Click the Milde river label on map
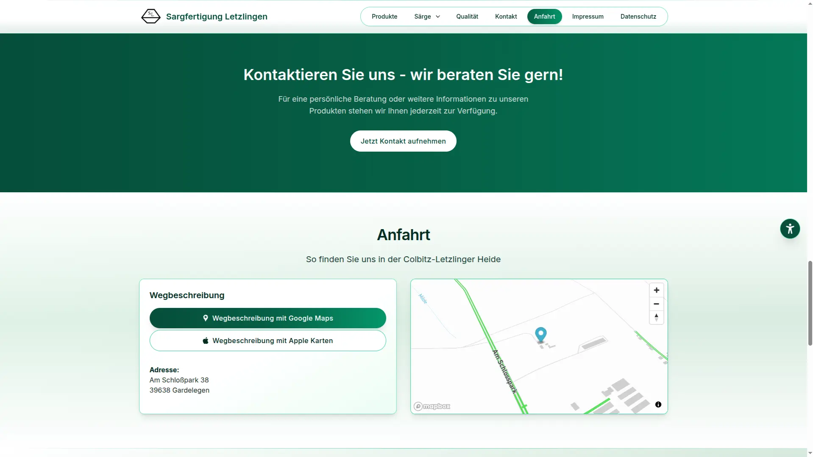Screen dimensions: 813x457 click(x=423, y=299)
